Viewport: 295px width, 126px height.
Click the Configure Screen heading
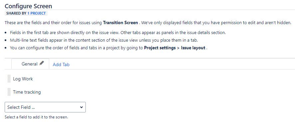(x=28, y=6)
